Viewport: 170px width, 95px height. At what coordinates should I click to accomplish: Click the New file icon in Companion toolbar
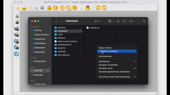click(18, 8)
